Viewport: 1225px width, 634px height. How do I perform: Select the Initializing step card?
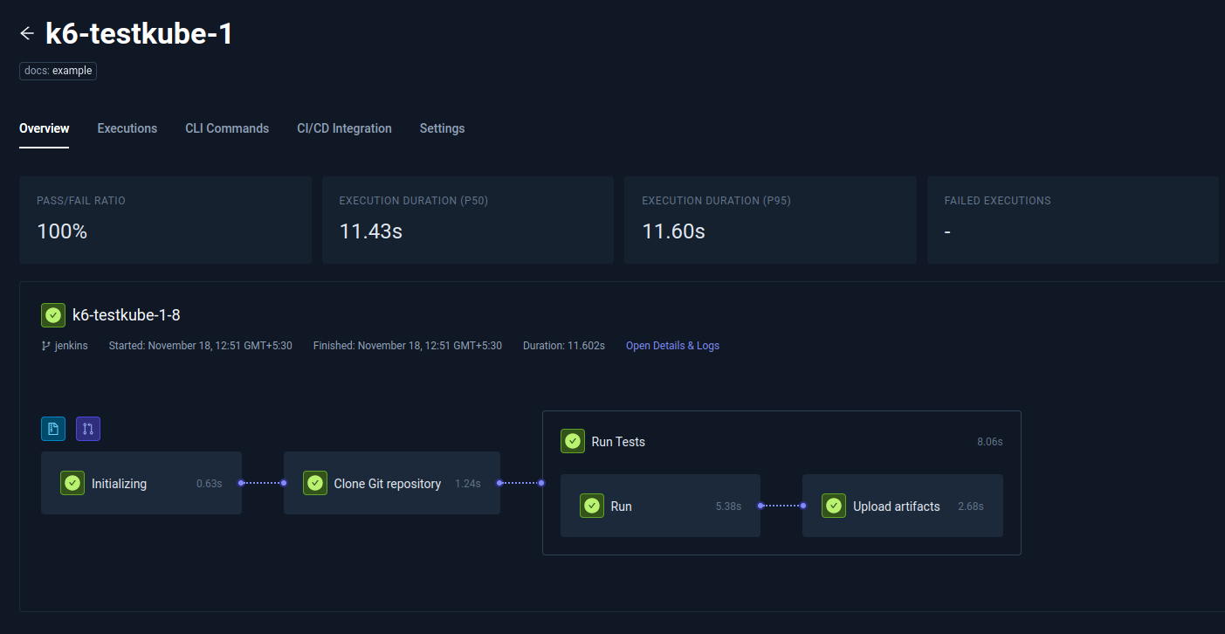click(141, 483)
